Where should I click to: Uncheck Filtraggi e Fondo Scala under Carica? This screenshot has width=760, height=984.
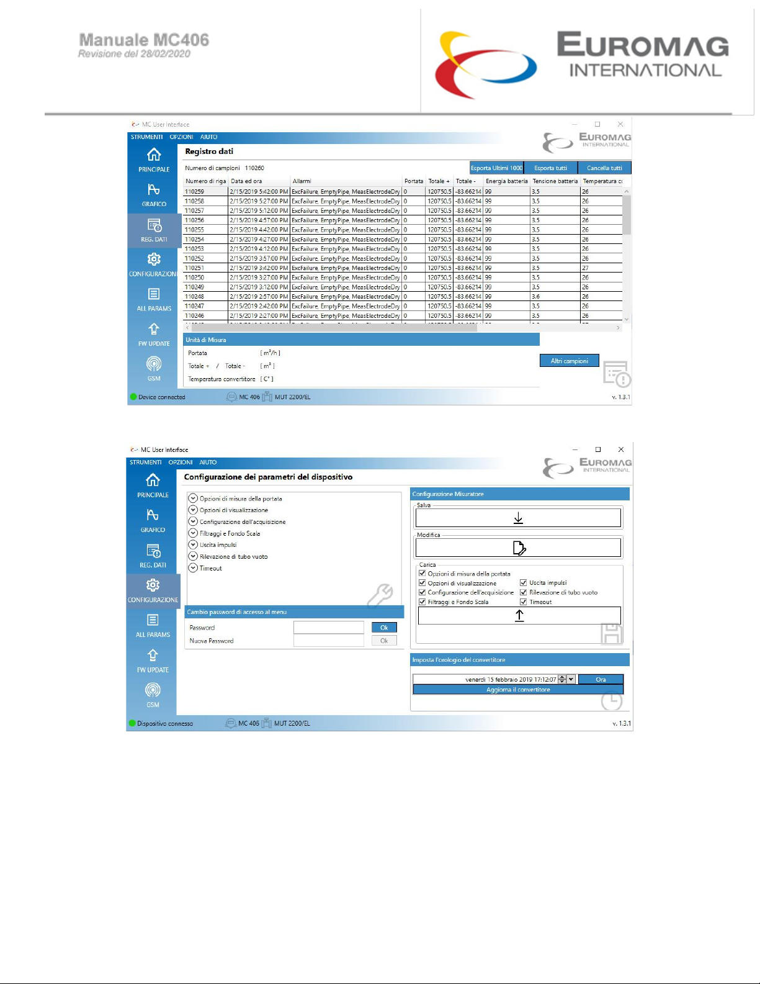(x=422, y=602)
